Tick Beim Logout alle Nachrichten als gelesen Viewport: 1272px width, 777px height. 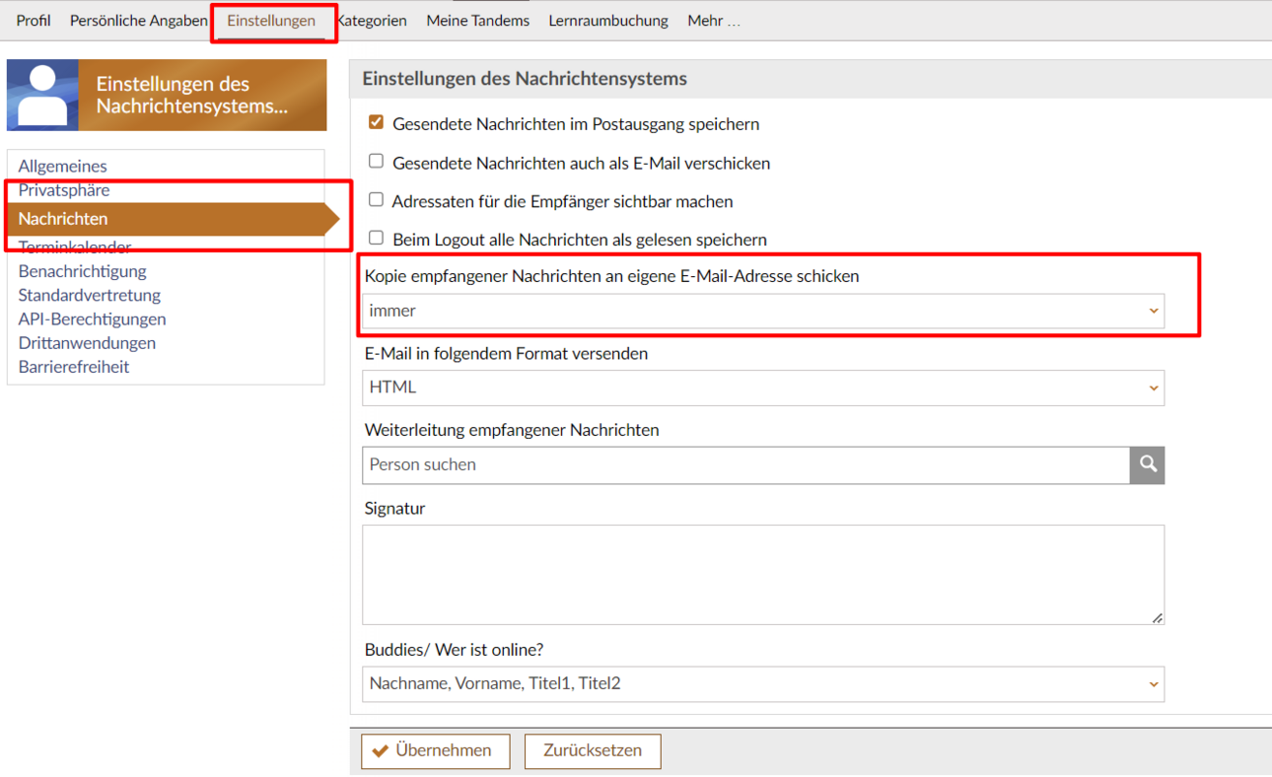click(x=376, y=238)
